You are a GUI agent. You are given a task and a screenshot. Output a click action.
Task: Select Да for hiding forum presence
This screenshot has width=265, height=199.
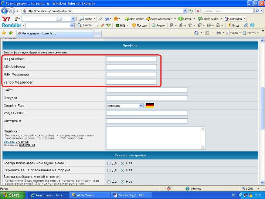pyautogui.click(x=109, y=171)
